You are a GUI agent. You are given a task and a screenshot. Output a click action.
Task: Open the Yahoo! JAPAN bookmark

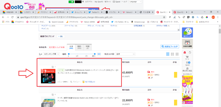(x=88, y=22)
